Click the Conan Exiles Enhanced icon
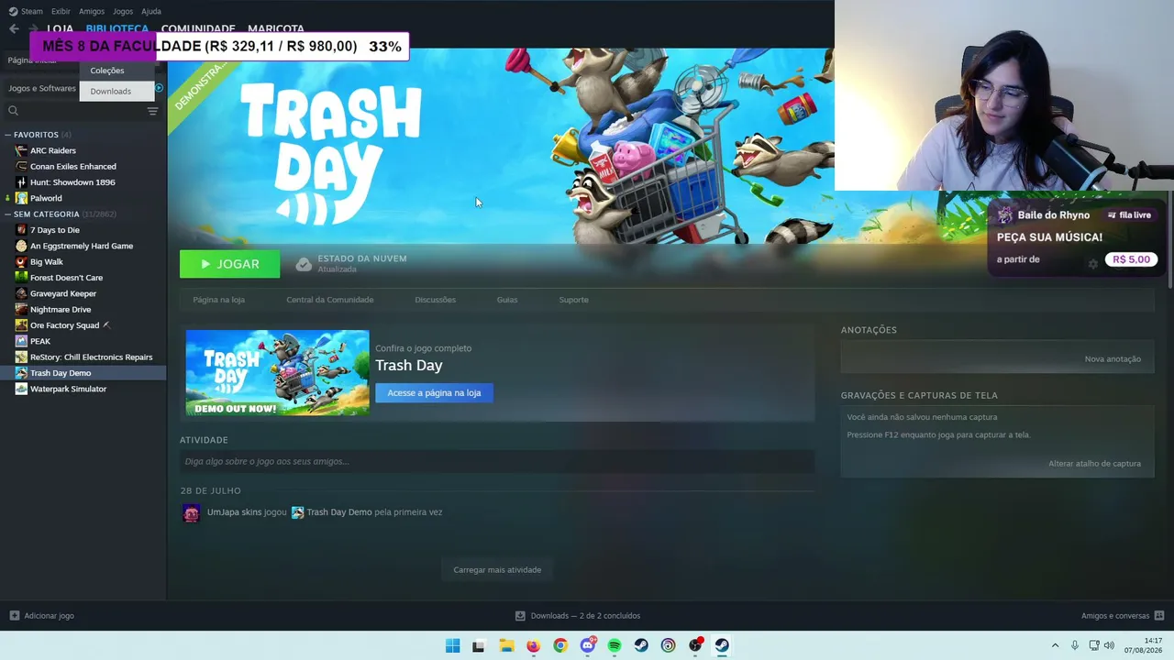The image size is (1174, 660). [21, 166]
